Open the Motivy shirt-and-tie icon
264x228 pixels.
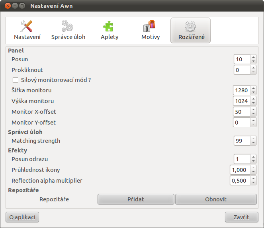coord(149,26)
